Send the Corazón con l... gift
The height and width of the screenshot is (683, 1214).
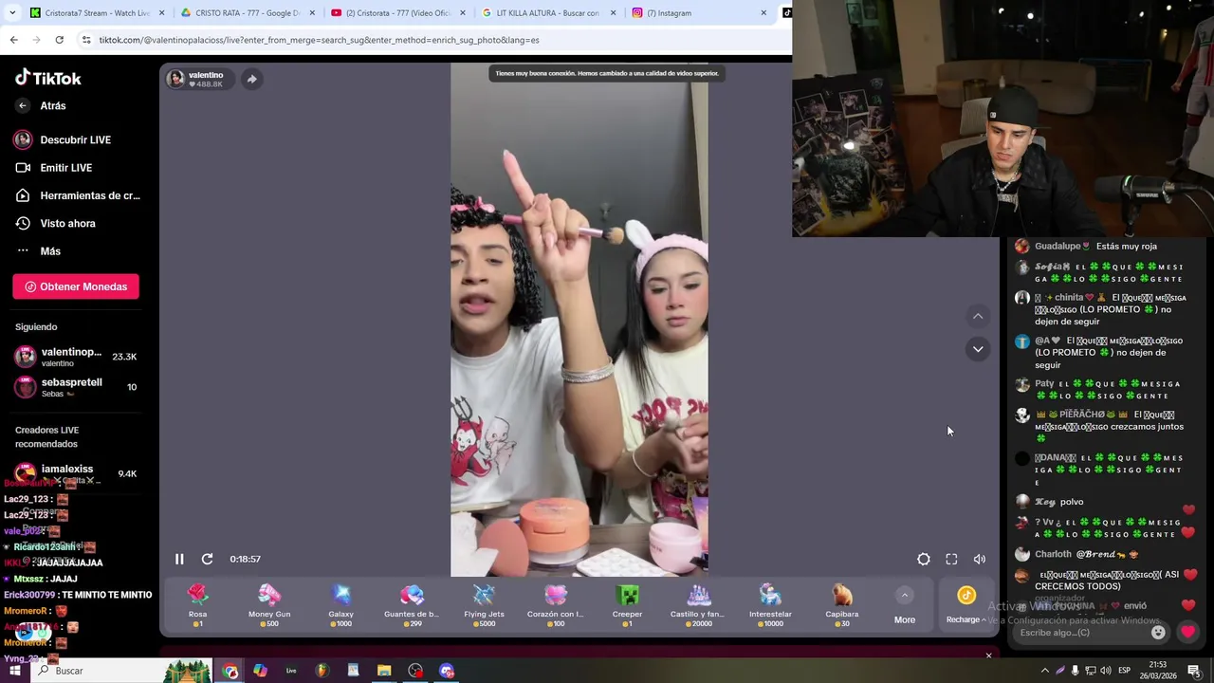pos(555,604)
